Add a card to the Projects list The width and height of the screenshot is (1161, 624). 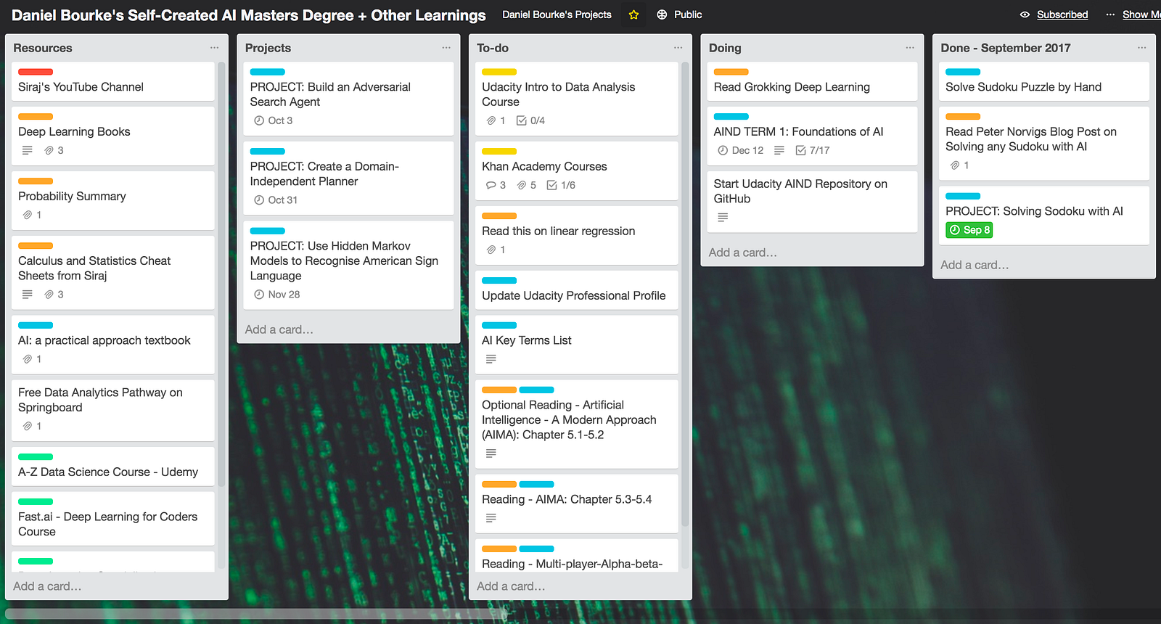click(279, 329)
